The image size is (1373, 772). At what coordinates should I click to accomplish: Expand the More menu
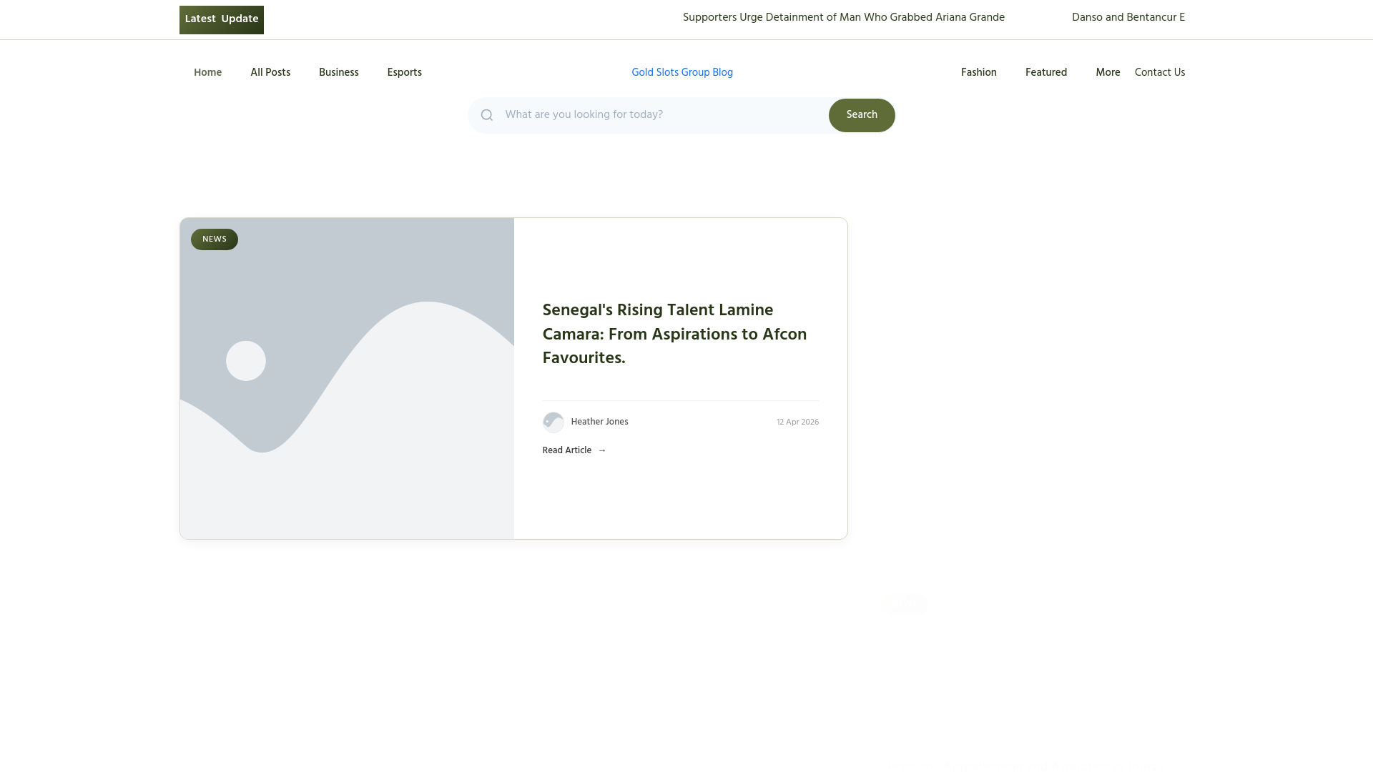[x=1108, y=73]
